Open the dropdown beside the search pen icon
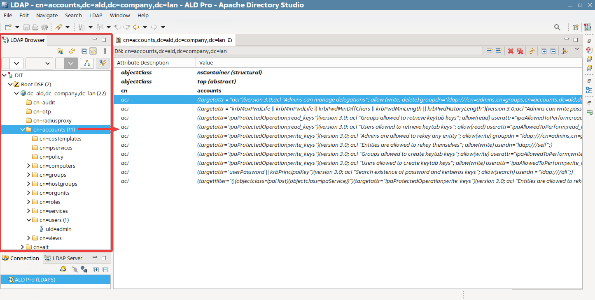 [x=68, y=27]
